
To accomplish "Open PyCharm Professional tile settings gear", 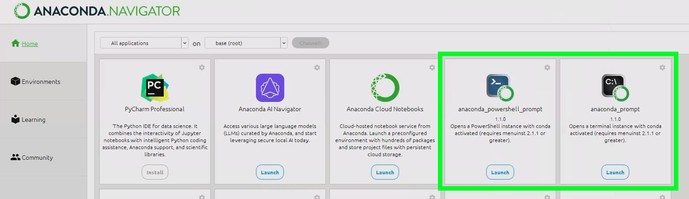I will pyautogui.click(x=202, y=68).
